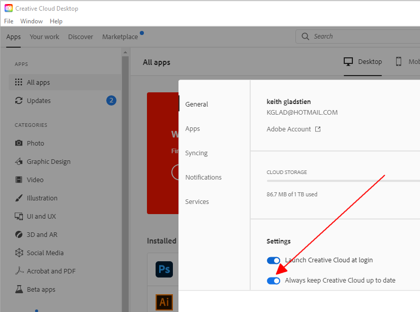This screenshot has height=312, width=420.
Task: Select the Illustration category
Action: (x=44, y=198)
